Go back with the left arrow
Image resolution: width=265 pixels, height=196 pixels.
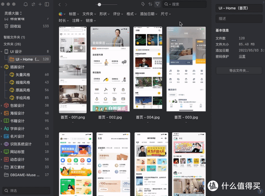[60, 4]
